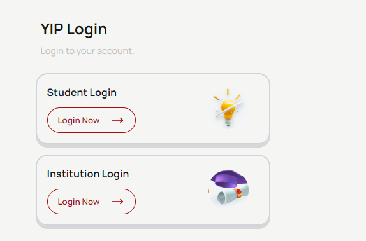Click the arrow in Institution Login button
This screenshot has height=241, width=366.
[117, 202]
